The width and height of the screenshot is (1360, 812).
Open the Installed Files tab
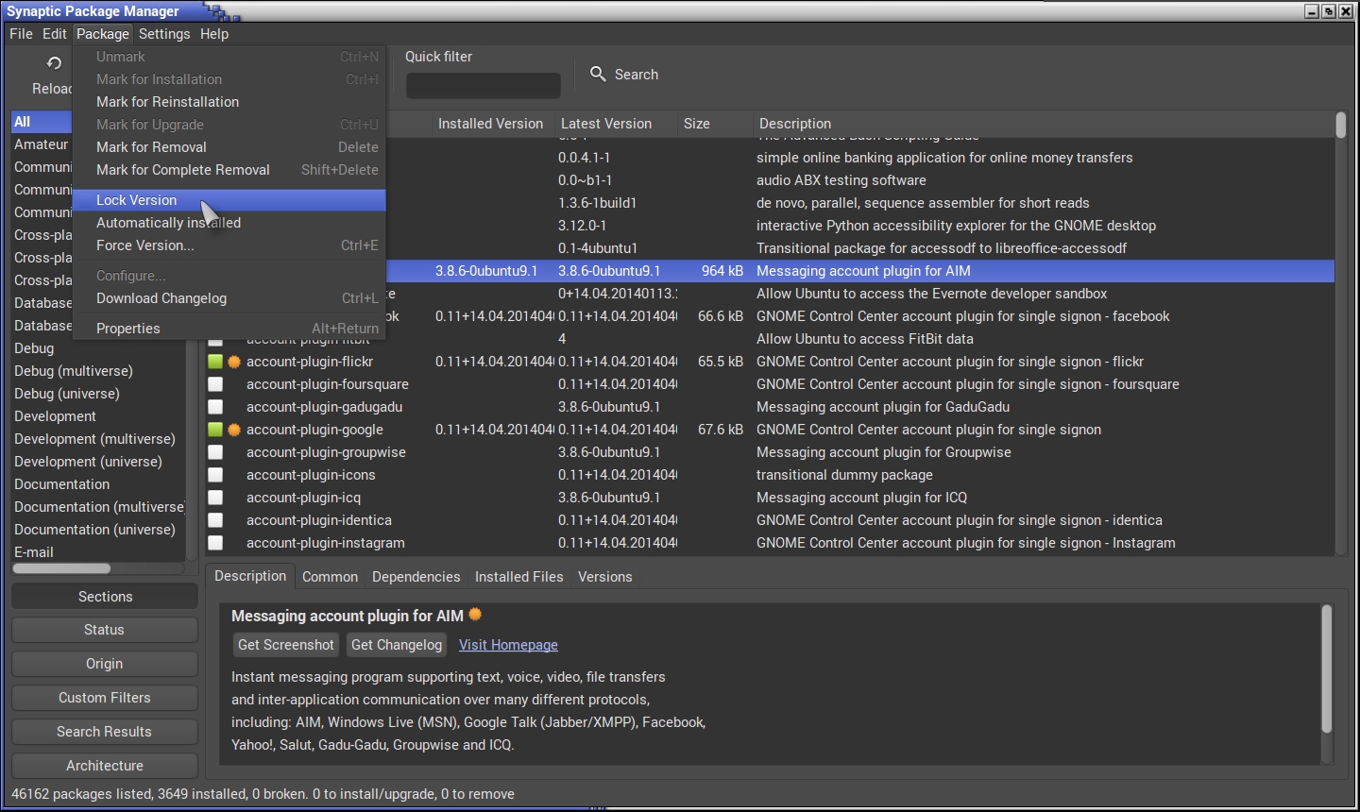click(518, 577)
